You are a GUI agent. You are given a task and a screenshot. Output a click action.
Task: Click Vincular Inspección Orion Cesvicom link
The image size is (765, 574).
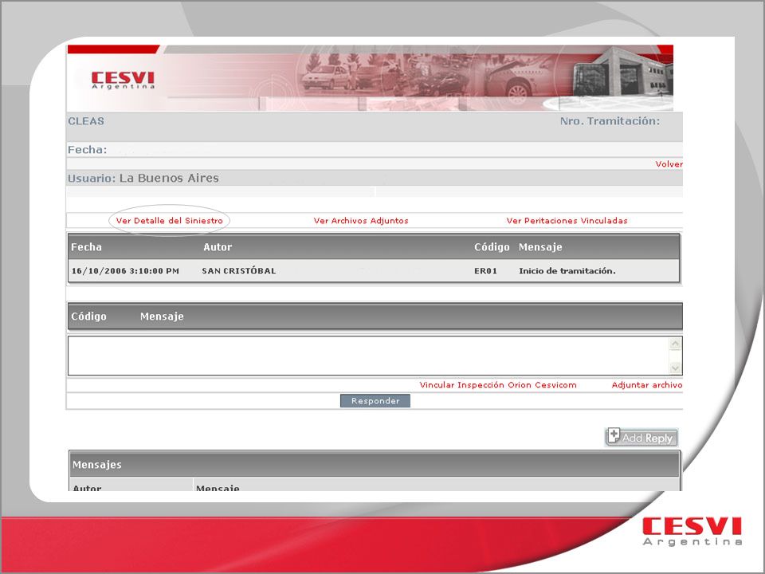[498, 385]
